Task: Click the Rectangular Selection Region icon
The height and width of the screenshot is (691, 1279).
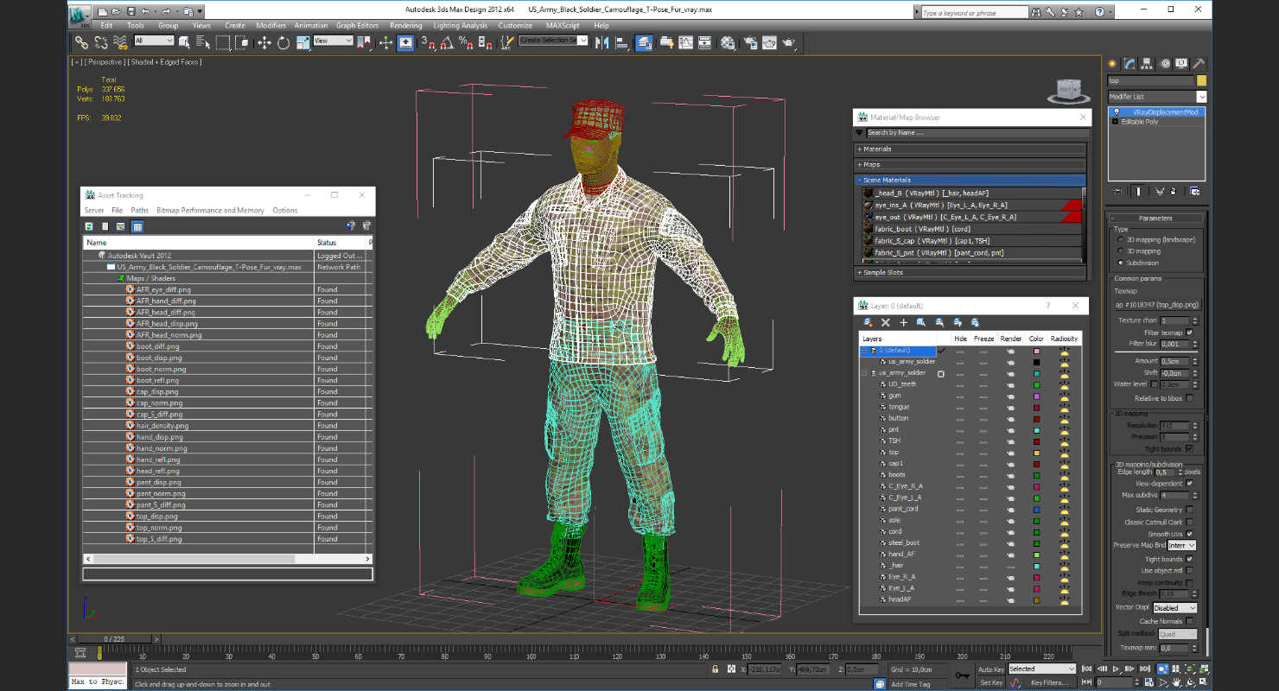Action: click(x=222, y=42)
